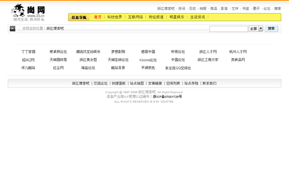Open the 平湖夜色 link
This screenshot has height=178, width=289.
(x=148, y=68)
